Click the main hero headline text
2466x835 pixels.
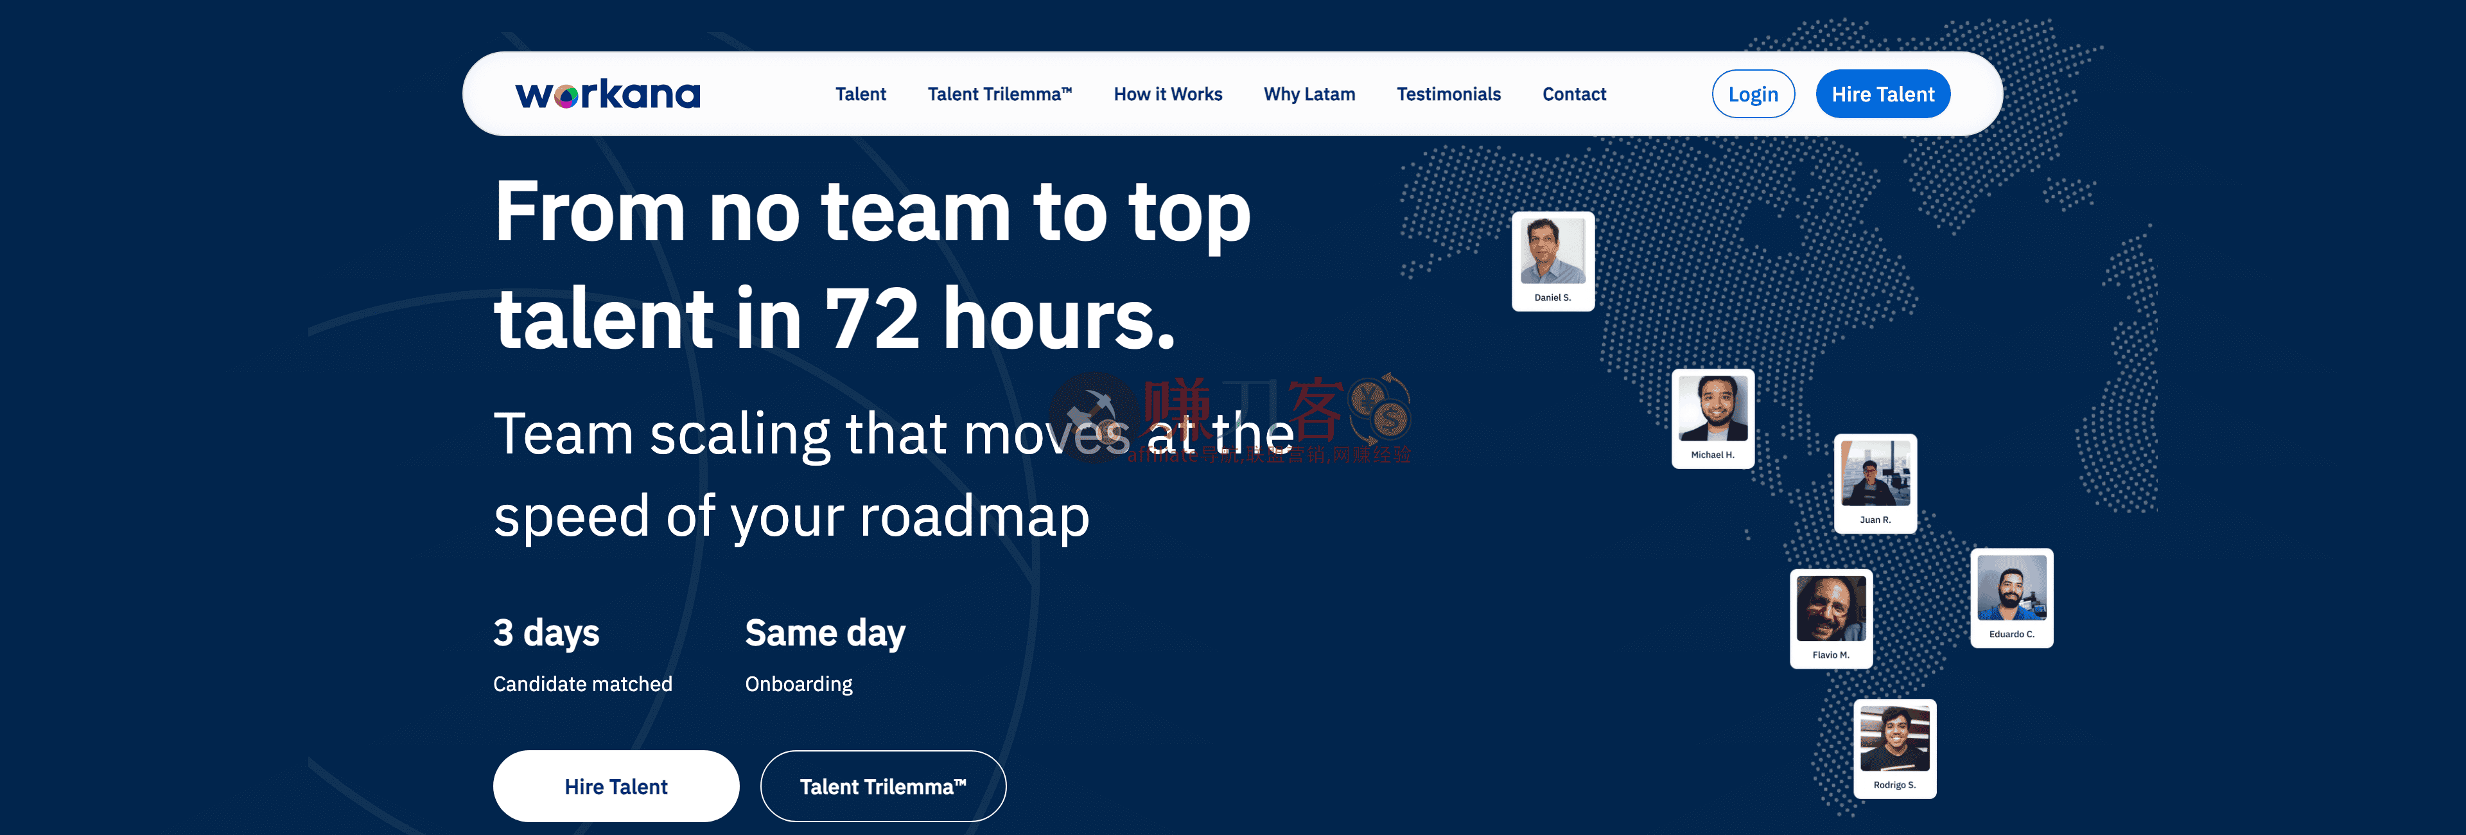pos(871,264)
